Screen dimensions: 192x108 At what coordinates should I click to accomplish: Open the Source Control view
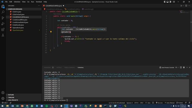click(x=3, y=18)
